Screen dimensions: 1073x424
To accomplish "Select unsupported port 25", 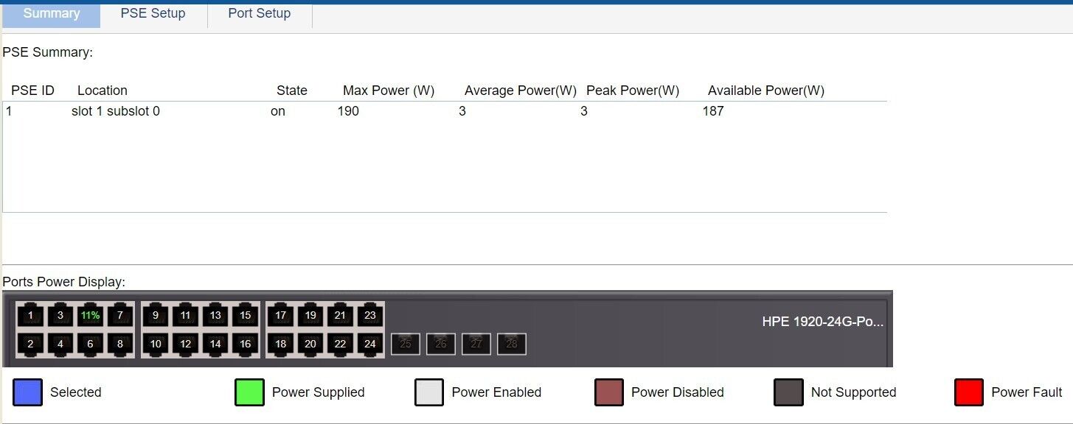I will [x=405, y=343].
